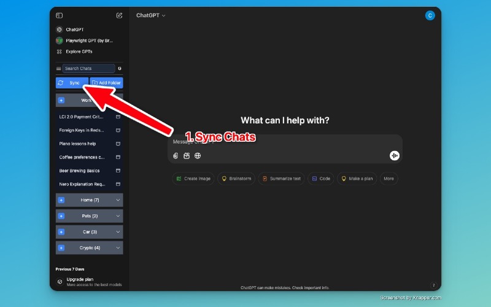Collapse the sidebar with the panel icon
The width and height of the screenshot is (491, 307).
click(59, 15)
